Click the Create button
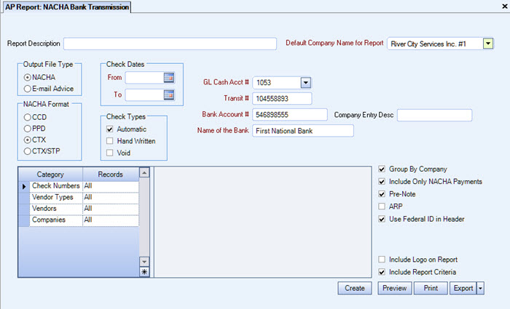510x309 pixels. pyautogui.click(x=354, y=289)
